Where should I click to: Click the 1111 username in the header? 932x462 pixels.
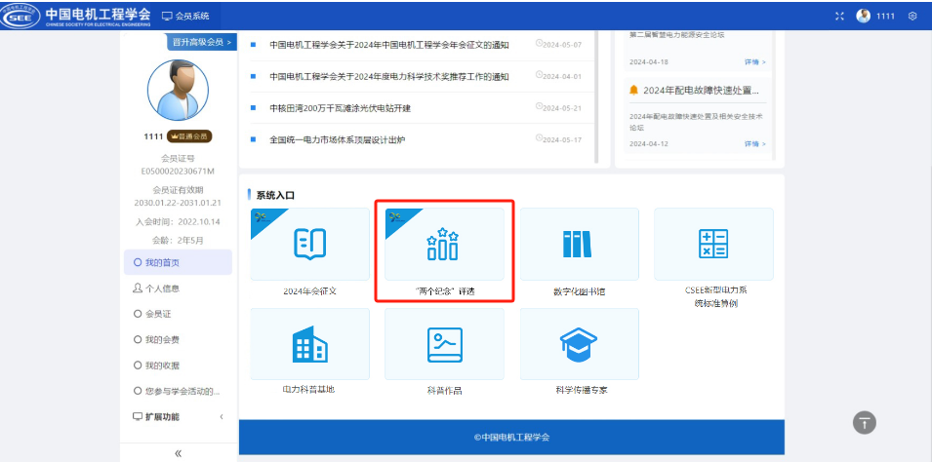point(885,16)
